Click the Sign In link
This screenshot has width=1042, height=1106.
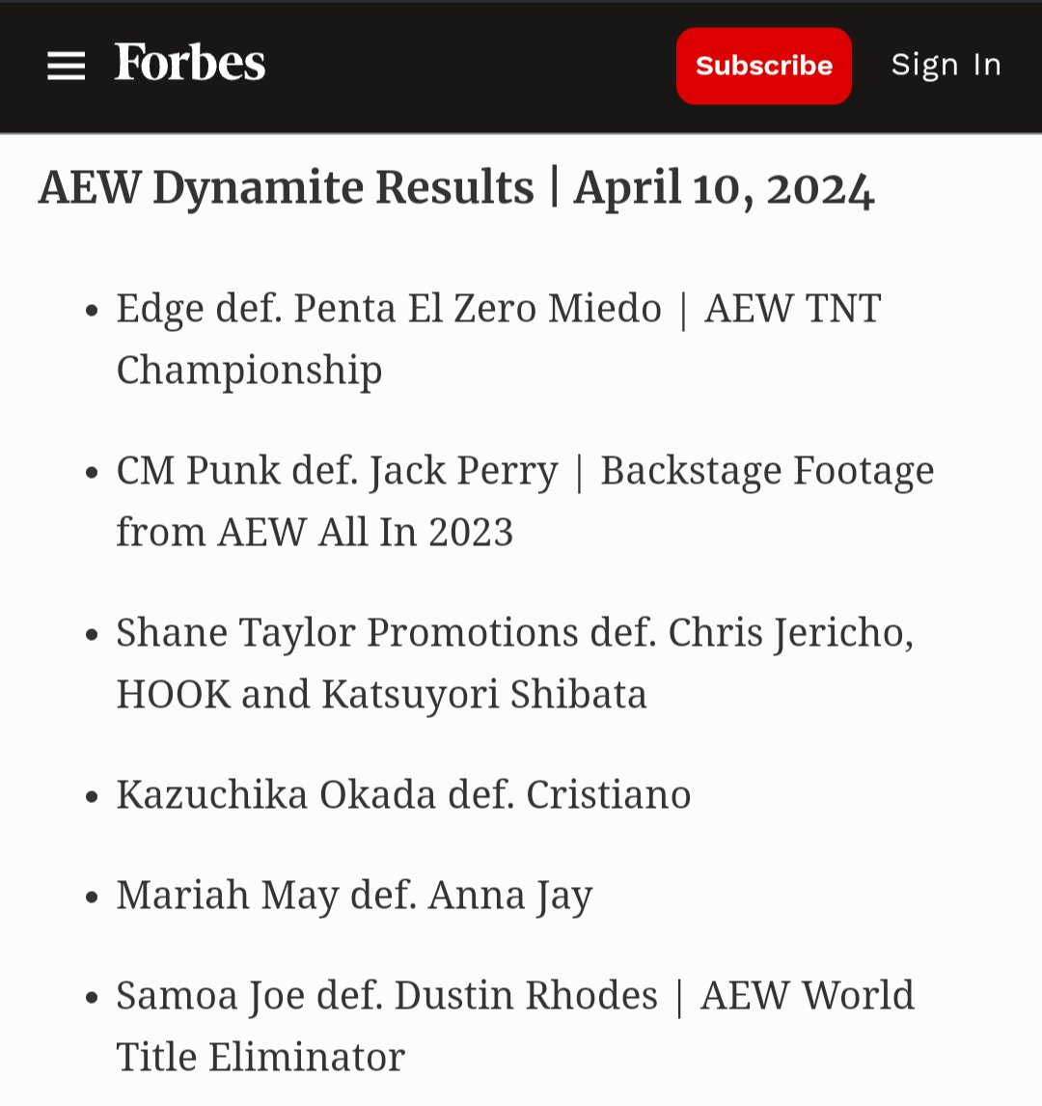point(946,65)
